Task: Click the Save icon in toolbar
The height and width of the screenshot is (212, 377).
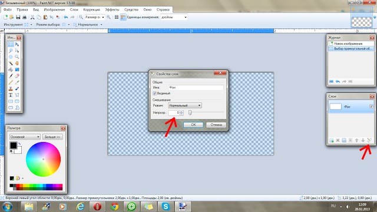Action: coord(18,17)
